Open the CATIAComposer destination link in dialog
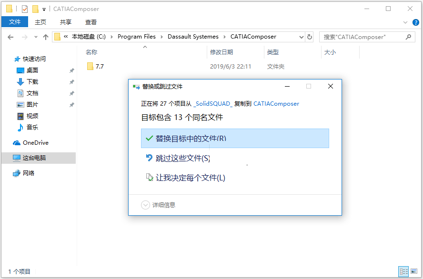This screenshot has height=279, width=423. pos(276,104)
